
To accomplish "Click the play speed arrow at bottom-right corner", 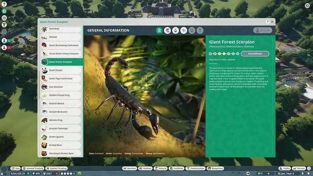I will coord(309,173).
